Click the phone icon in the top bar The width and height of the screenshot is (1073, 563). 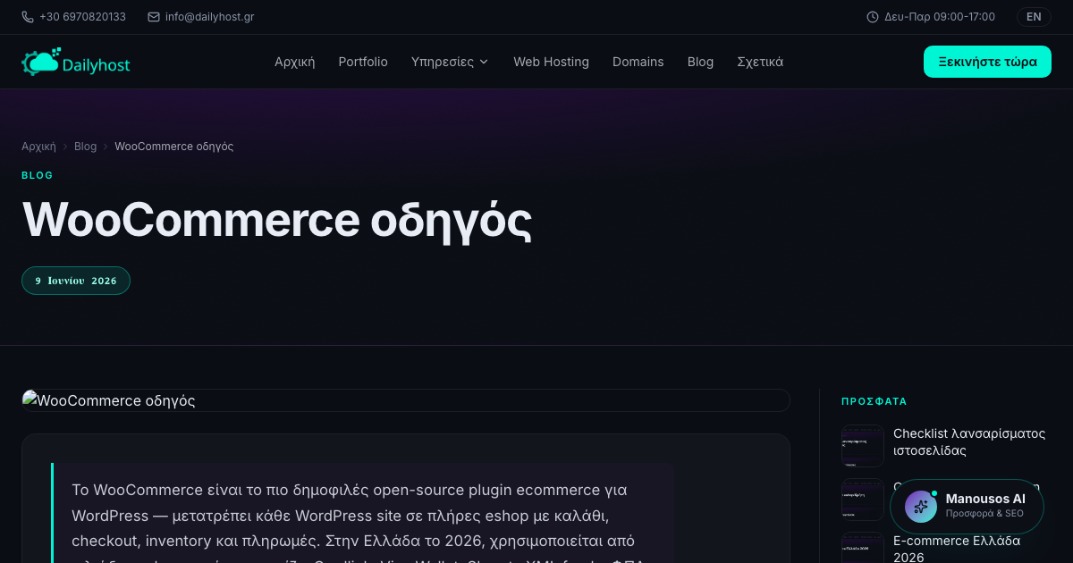28,17
